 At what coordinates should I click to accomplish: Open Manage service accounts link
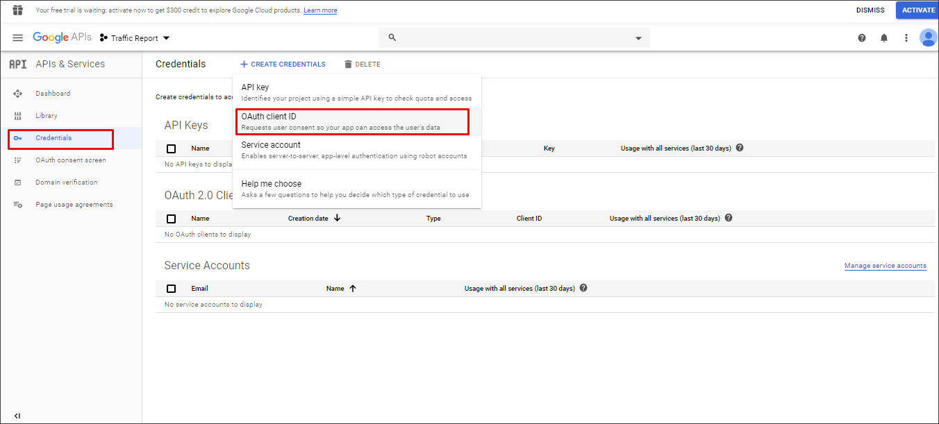885,266
